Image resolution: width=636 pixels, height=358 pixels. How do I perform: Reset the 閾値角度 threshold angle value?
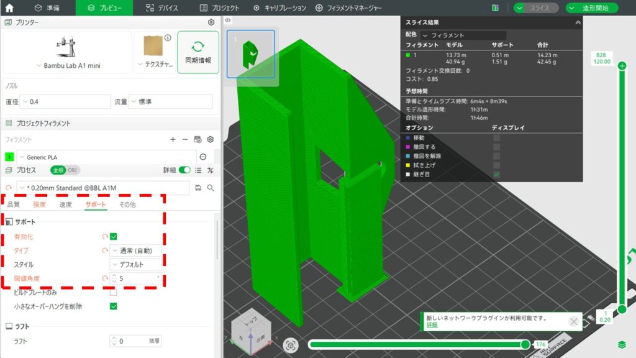click(104, 278)
